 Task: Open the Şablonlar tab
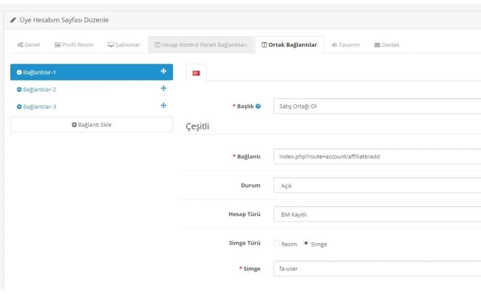pos(124,45)
